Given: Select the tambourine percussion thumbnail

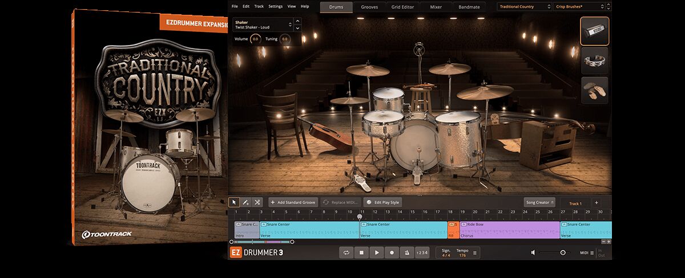Looking at the screenshot, I should pyautogui.click(x=595, y=61).
